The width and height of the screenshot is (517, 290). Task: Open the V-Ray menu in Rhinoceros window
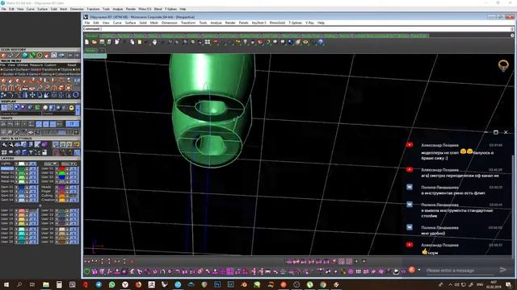click(x=309, y=23)
